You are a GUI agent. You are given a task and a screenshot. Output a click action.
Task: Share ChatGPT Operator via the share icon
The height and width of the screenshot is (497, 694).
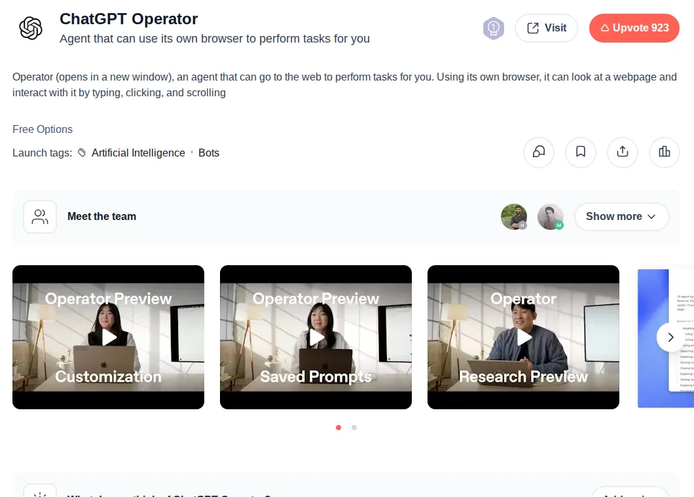coord(622,152)
